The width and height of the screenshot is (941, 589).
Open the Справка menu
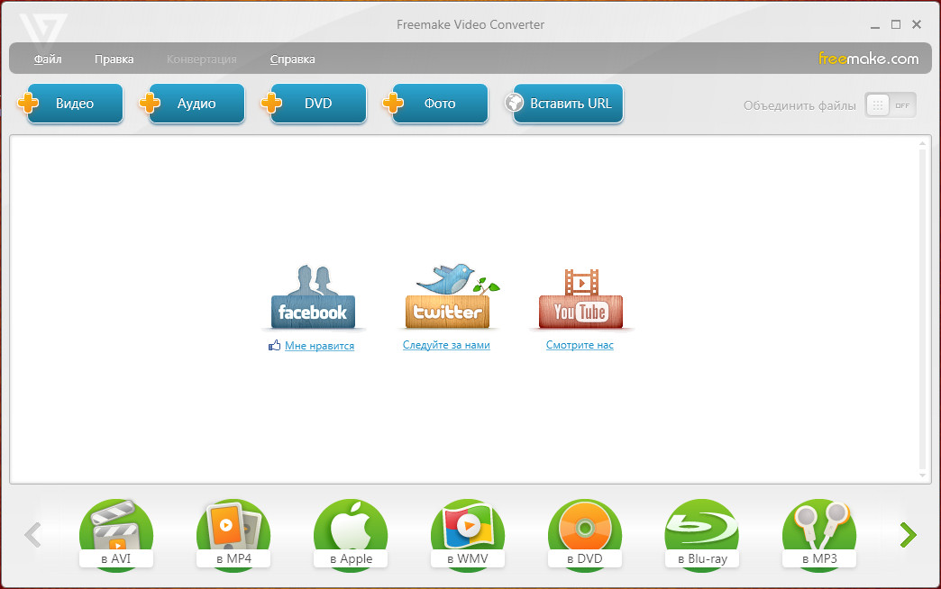(x=292, y=59)
